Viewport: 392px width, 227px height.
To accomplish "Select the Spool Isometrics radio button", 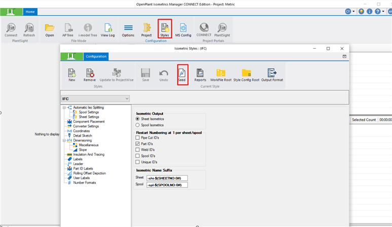I will point(137,124).
